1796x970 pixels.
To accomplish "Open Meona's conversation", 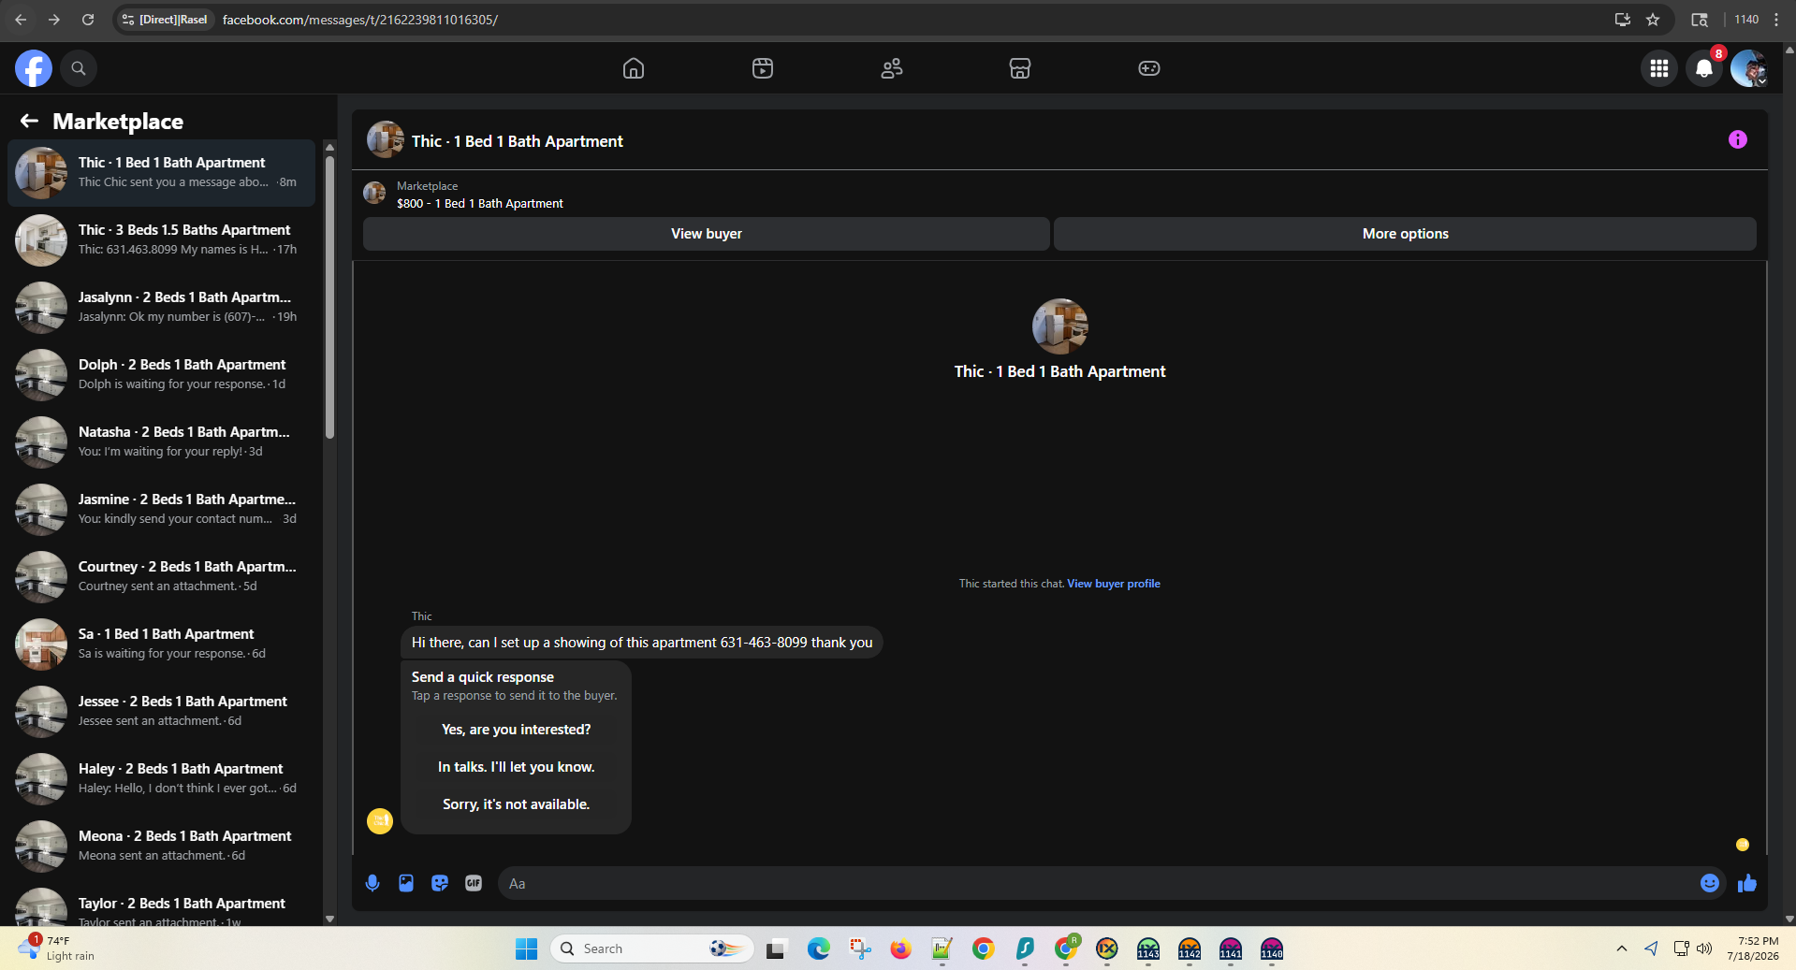I will [162, 847].
